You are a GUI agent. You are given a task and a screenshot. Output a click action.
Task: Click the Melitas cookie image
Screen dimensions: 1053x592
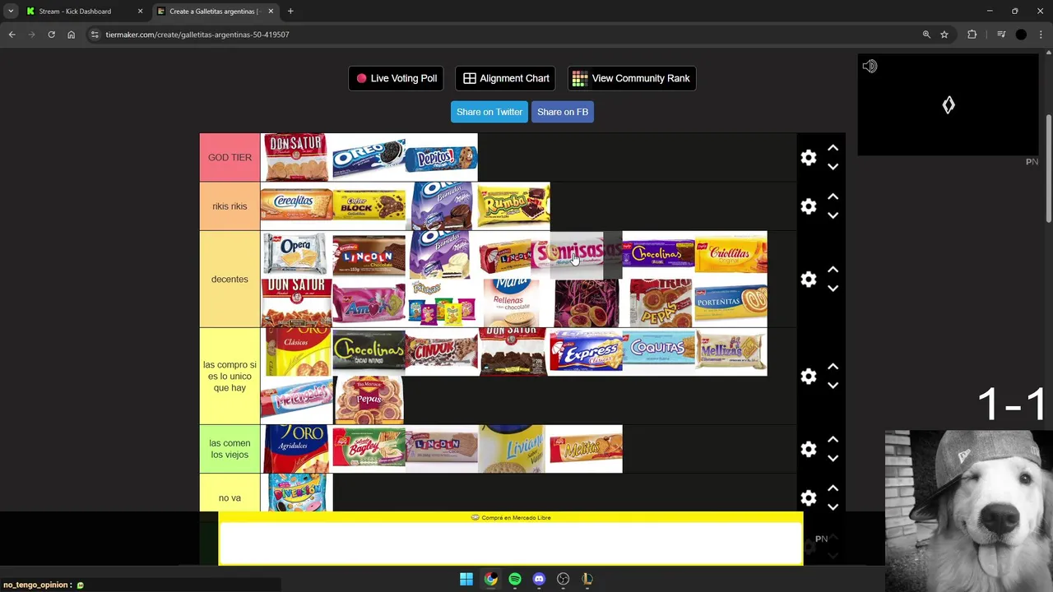(587, 448)
